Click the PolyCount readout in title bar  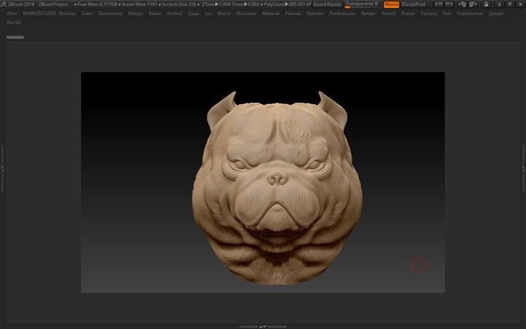click(x=287, y=5)
